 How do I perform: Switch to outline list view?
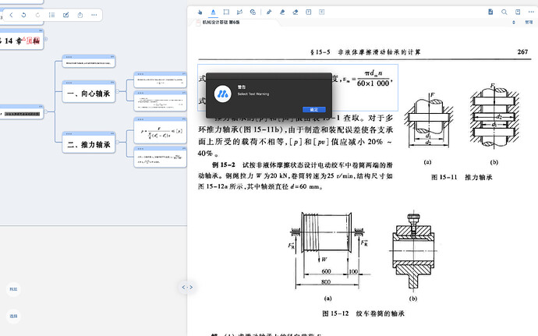click(x=51, y=15)
